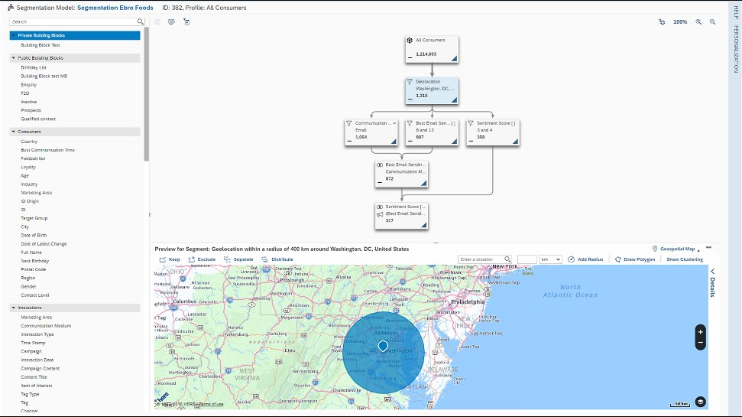Collapse the Consumers attribute group
Image resolution: width=742 pixels, height=417 pixels.
click(13, 132)
